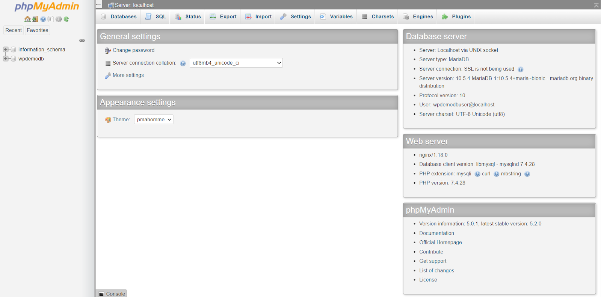Click the information_schema database cylinder icon

tap(13, 50)
